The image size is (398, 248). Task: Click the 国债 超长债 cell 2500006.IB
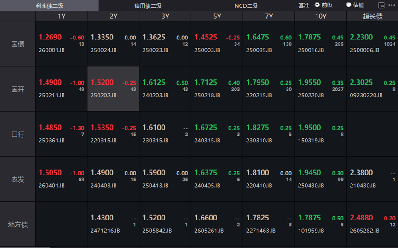pos(372,44)
